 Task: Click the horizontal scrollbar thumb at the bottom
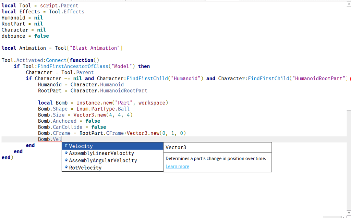[332, 217]
